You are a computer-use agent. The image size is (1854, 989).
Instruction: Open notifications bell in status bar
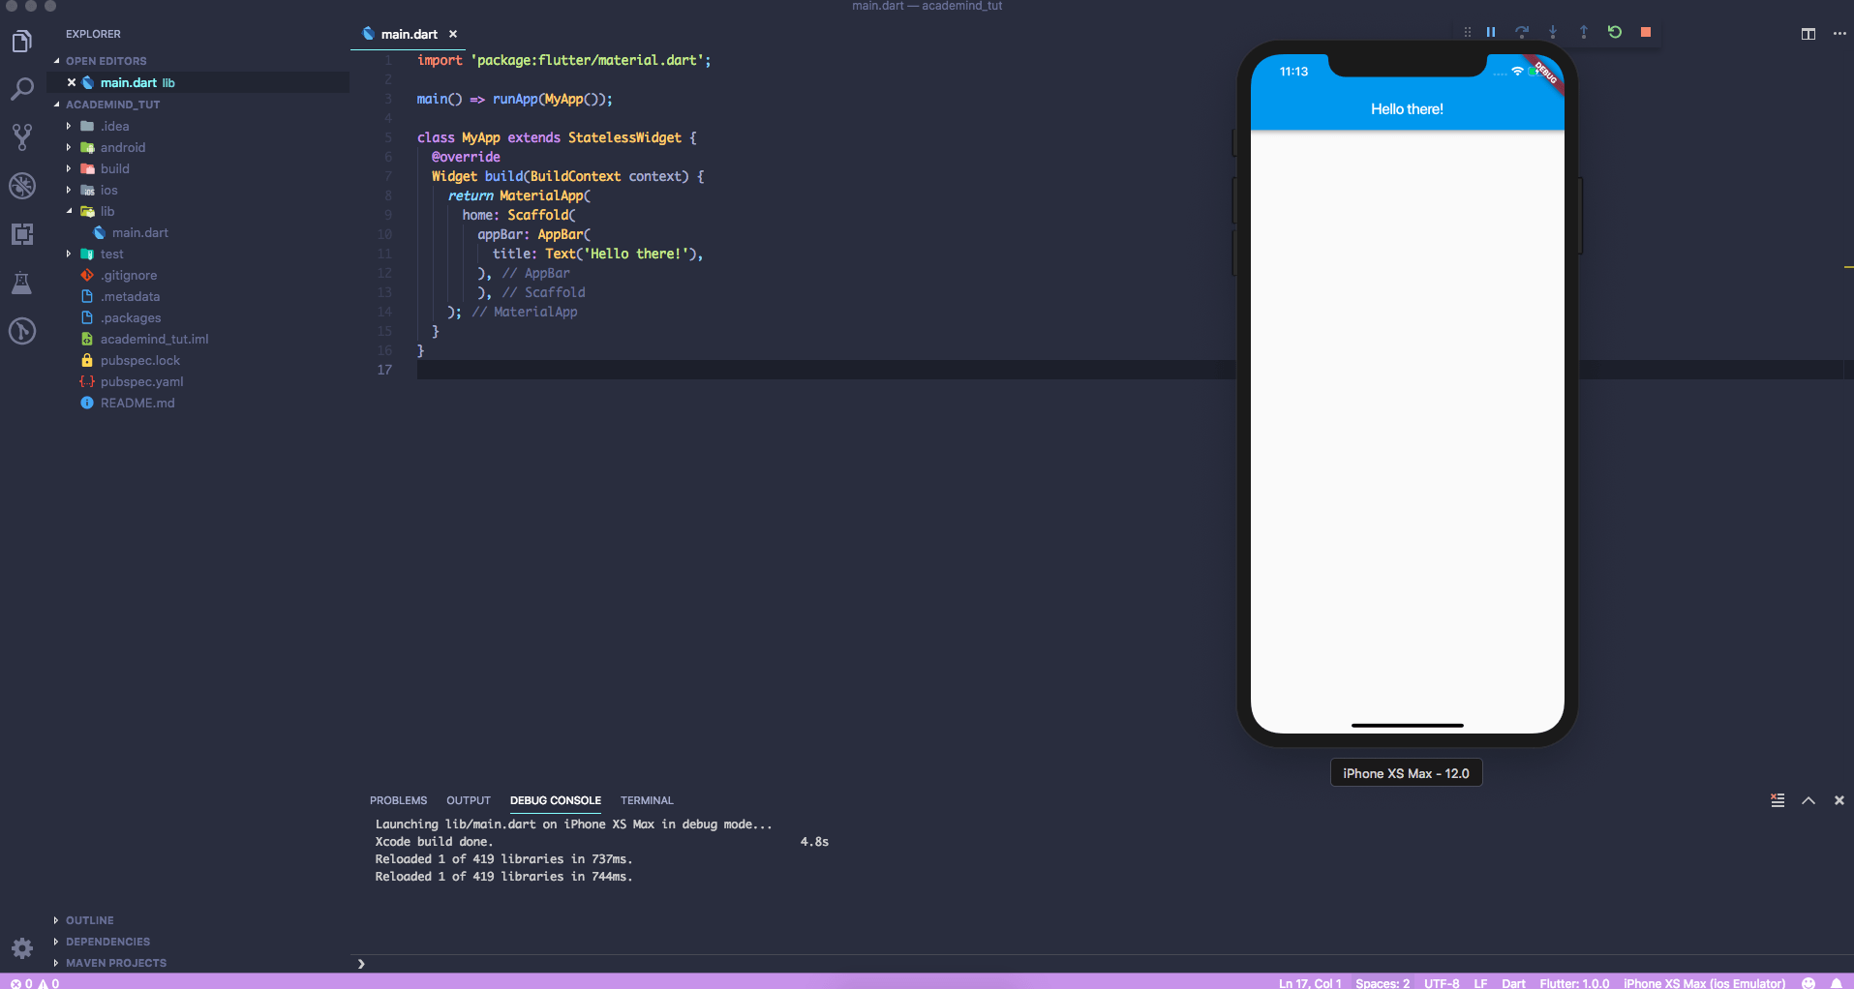[x=1837, y=982]
